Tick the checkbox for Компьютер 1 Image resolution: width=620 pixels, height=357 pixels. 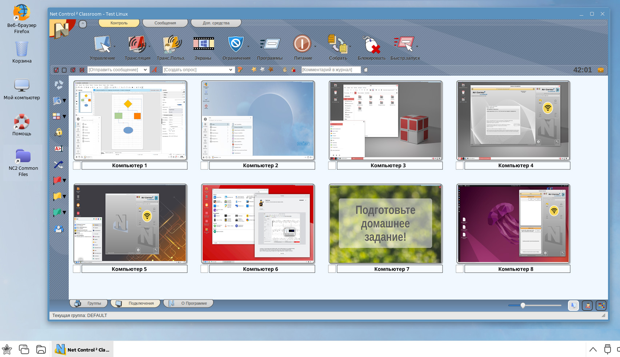(77, 166)
